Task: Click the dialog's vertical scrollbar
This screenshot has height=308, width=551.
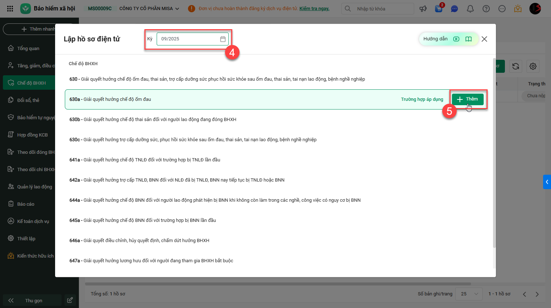Action: click(494, 153)
